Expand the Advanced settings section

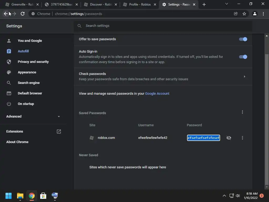[x=33, y=117]
